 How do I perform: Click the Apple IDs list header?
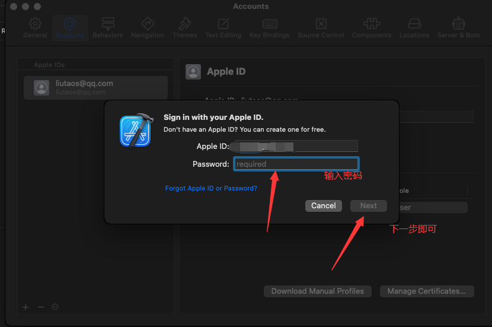pyautogui.click(x=49, y=65)
